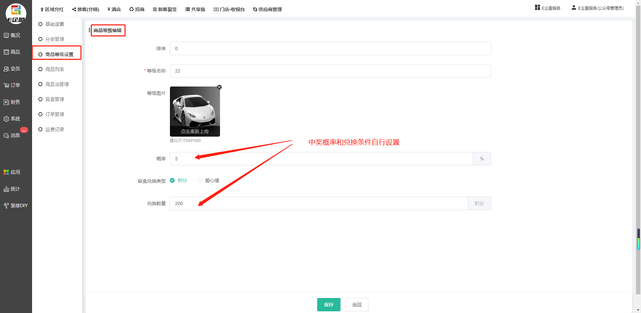Click the 返回 back button
641x313 pixels.
coord(357,305)
